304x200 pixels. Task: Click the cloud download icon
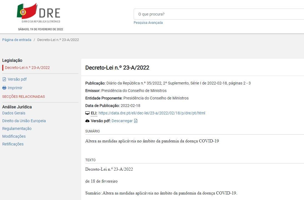click(87, 121)
